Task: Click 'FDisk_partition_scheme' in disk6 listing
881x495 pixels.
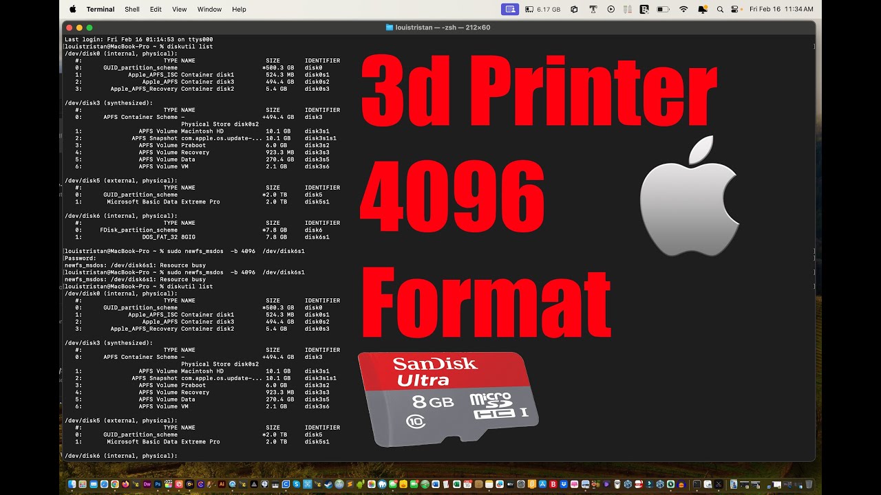Action: pos(138,230)
